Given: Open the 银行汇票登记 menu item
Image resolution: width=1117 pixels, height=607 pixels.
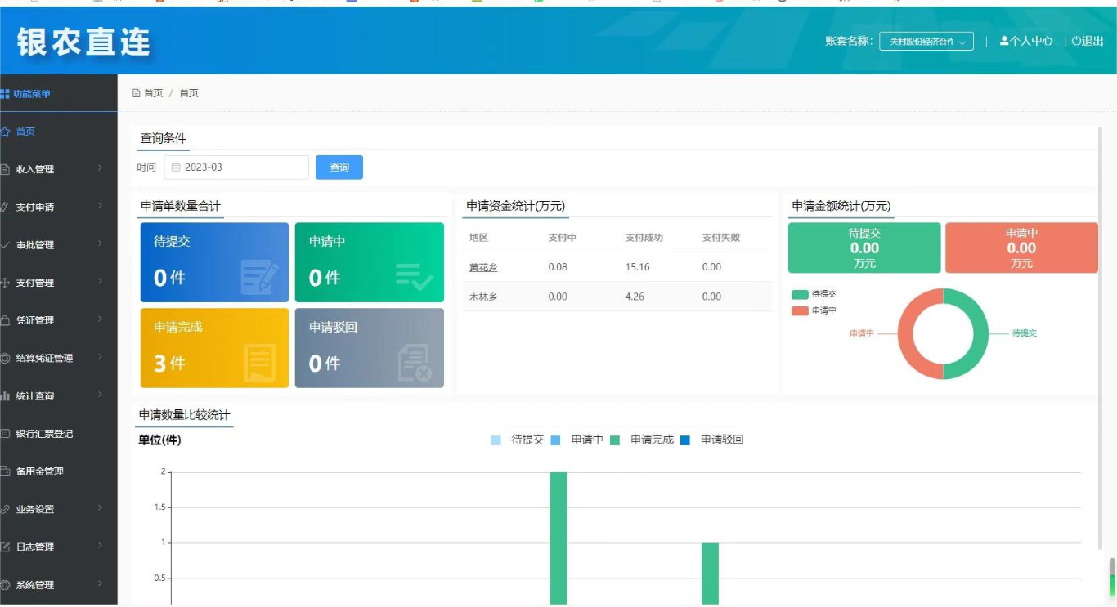Looking at the screenshot, I should [59, 434].
